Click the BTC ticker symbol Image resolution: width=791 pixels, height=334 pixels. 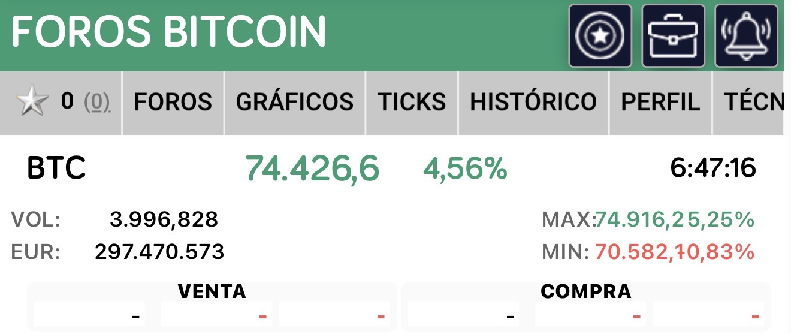click(x=56, y=168)
